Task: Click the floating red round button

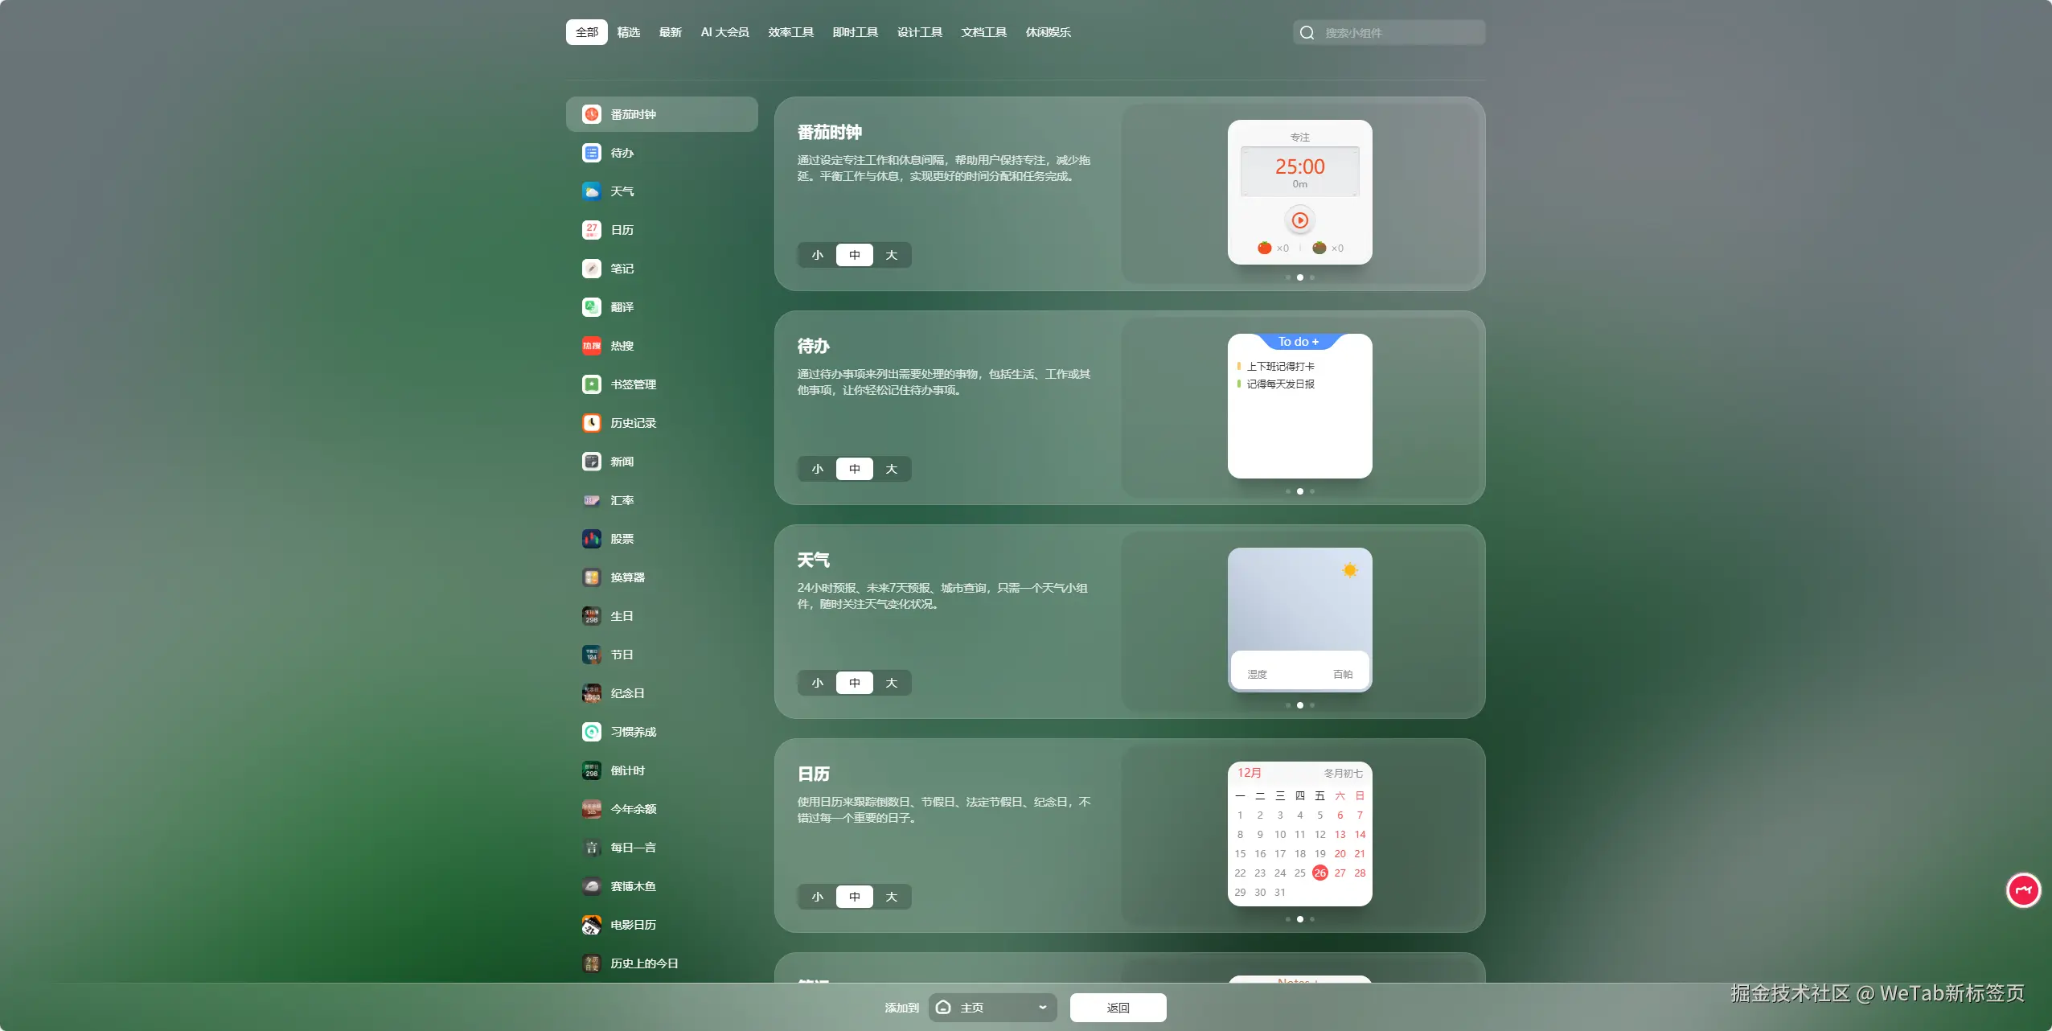Action: tap(2023, 890)
